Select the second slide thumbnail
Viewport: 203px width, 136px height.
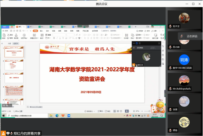pos(14,65)
